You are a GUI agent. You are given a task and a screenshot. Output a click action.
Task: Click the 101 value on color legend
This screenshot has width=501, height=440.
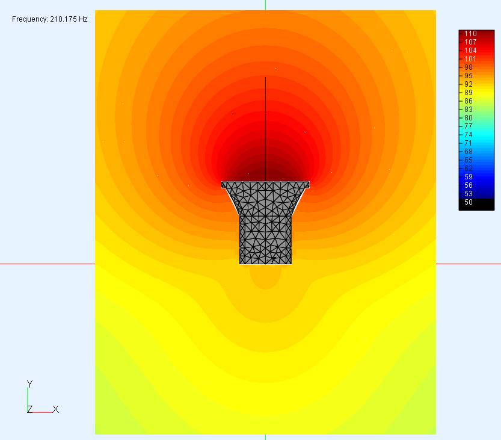pyautogui.click(x=470, y=59)
